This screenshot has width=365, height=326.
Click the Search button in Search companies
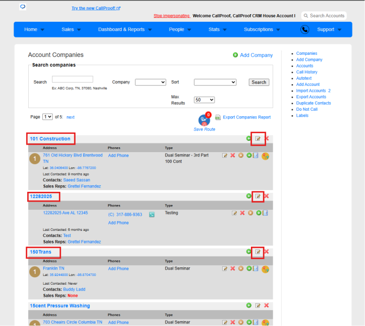click(259, 82)
